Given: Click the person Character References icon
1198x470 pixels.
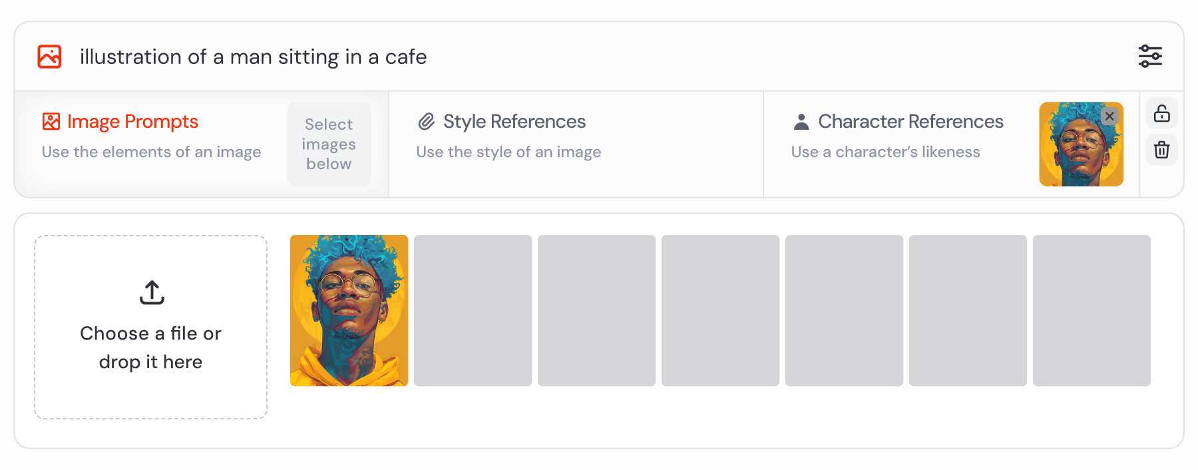Looking at the screenshot, I should 801,121.
